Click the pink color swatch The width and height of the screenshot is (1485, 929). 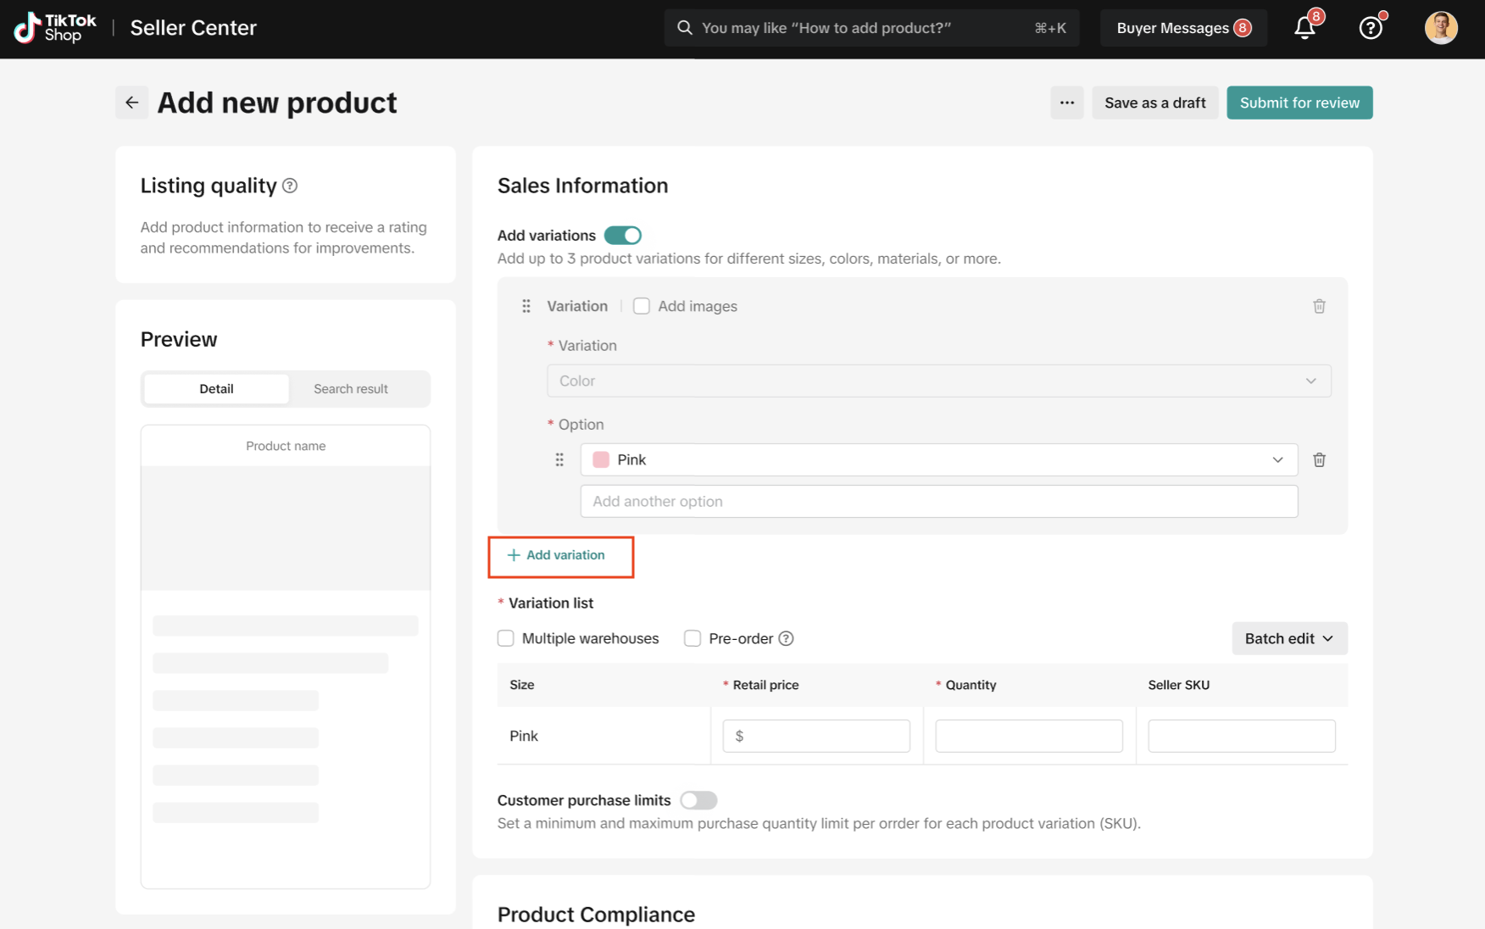point(601,459)
